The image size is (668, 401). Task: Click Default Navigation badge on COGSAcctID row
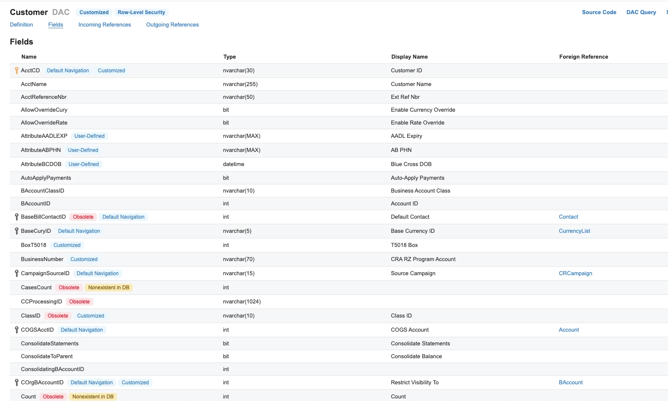click(82, 330)
